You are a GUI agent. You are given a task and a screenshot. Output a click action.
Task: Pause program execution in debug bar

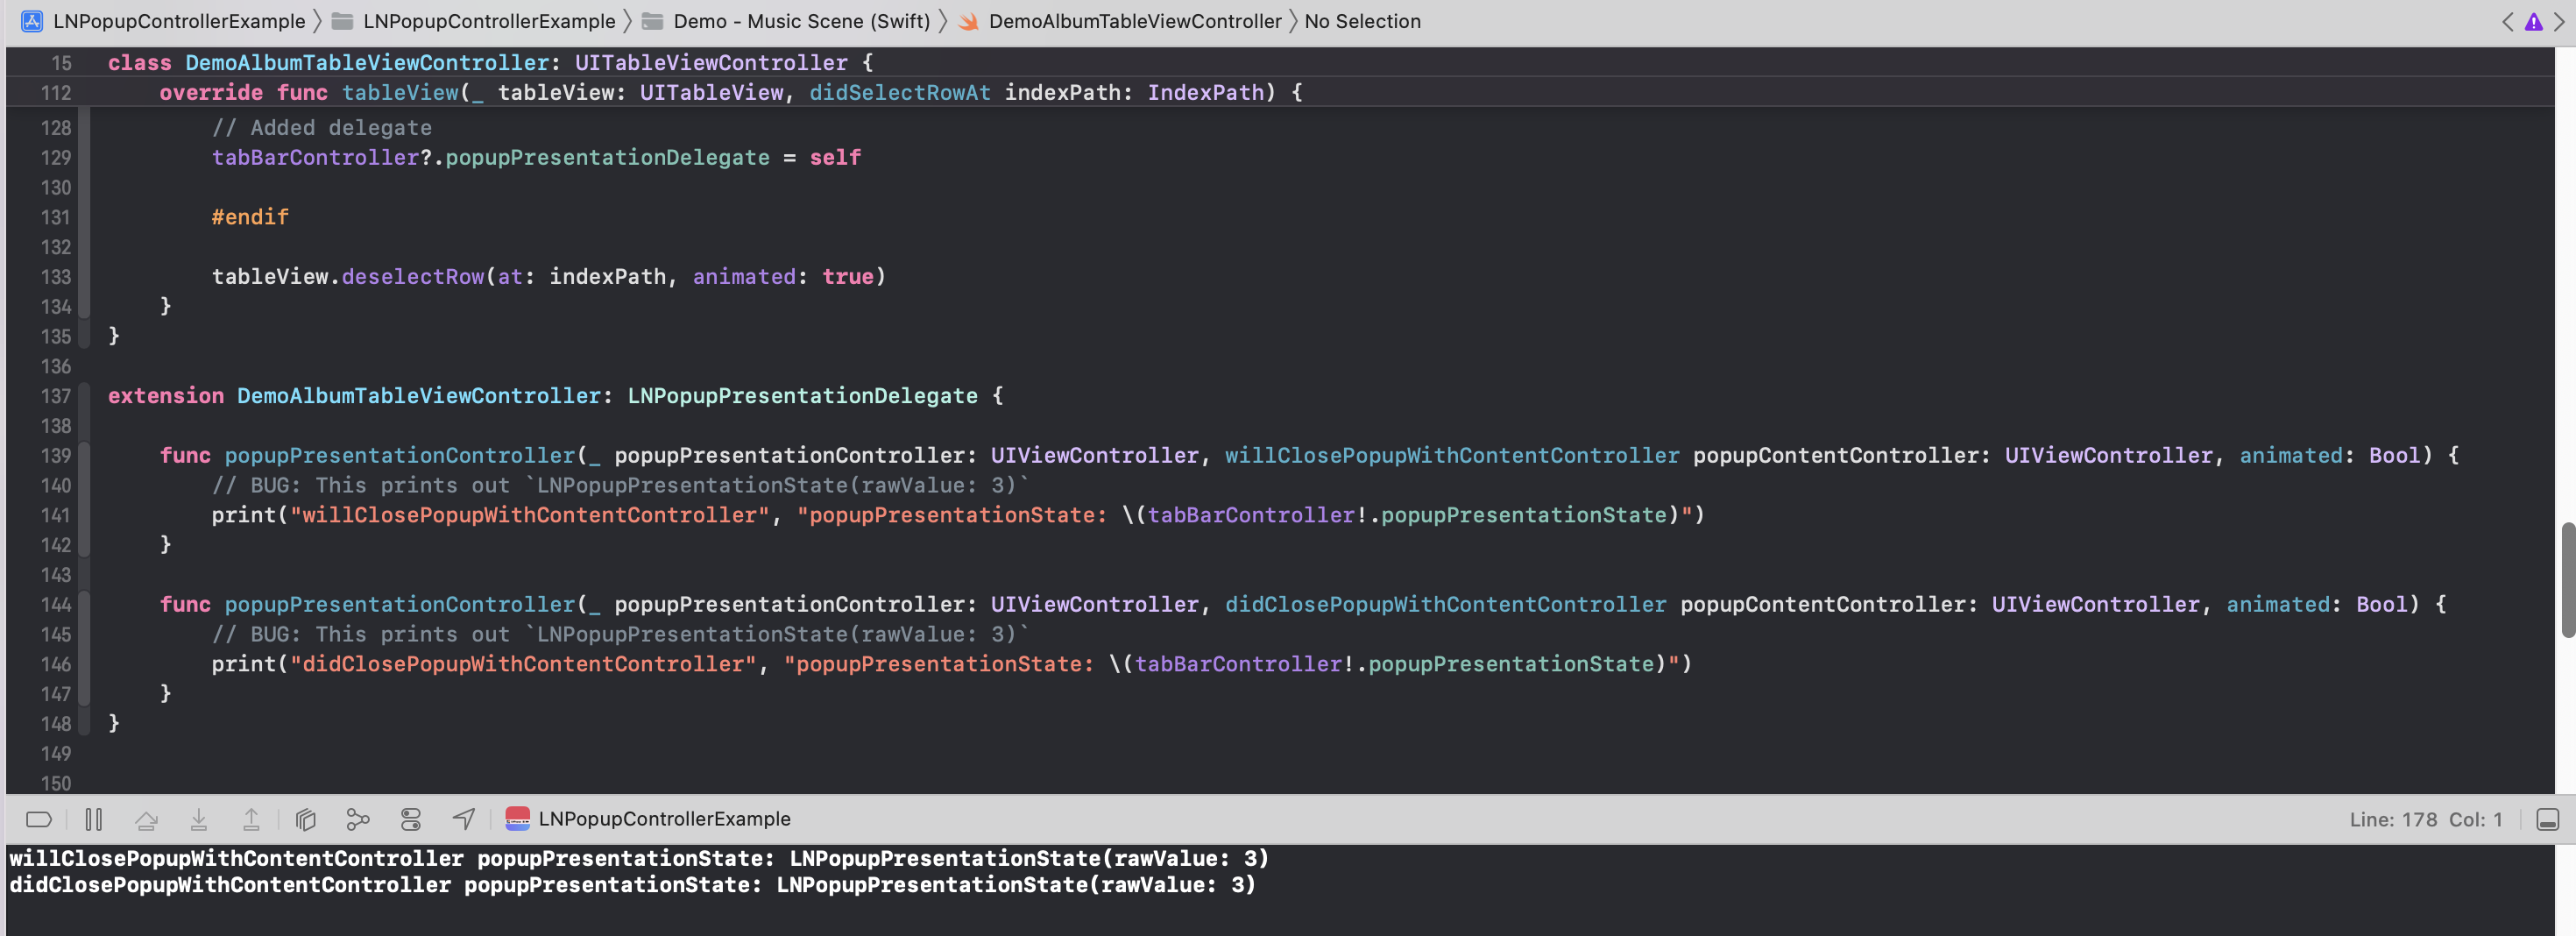point(93,819)
